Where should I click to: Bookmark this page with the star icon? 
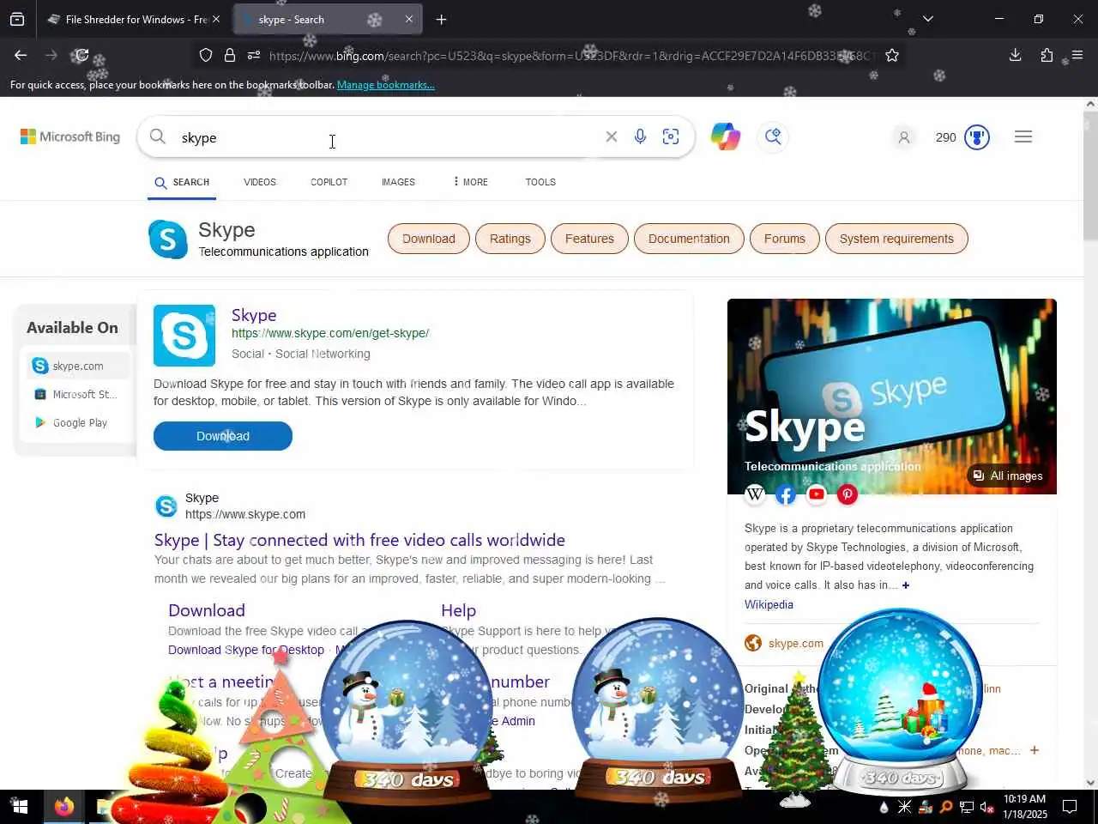click(892, 55)
